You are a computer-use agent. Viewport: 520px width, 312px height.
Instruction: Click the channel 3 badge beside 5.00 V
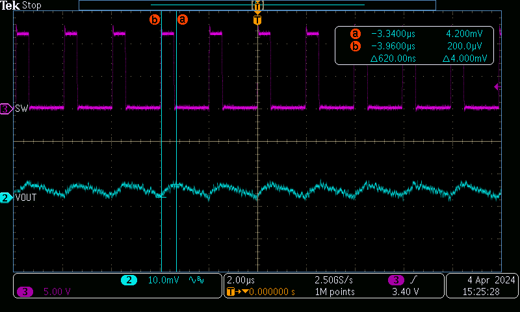click(25, 292)
